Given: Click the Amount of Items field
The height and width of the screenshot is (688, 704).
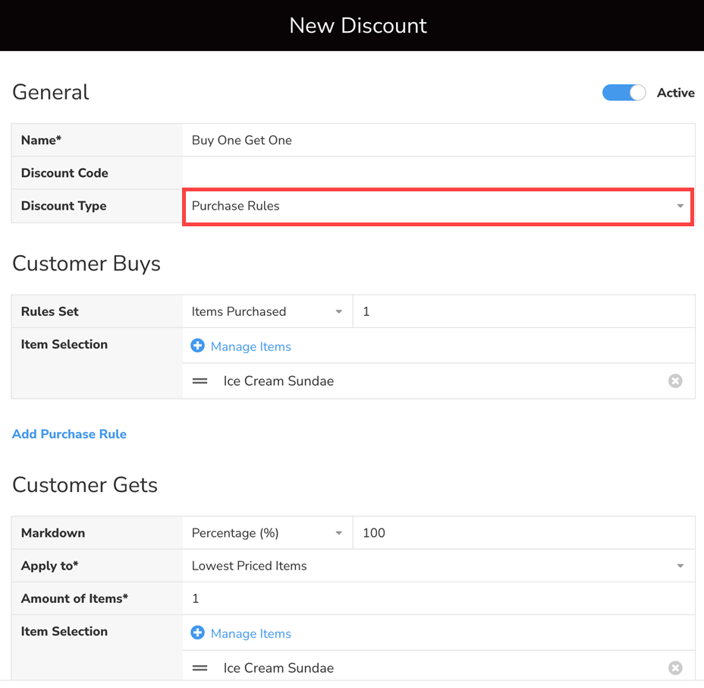Looking at the screenshot, I should click(x=438, y=599).
